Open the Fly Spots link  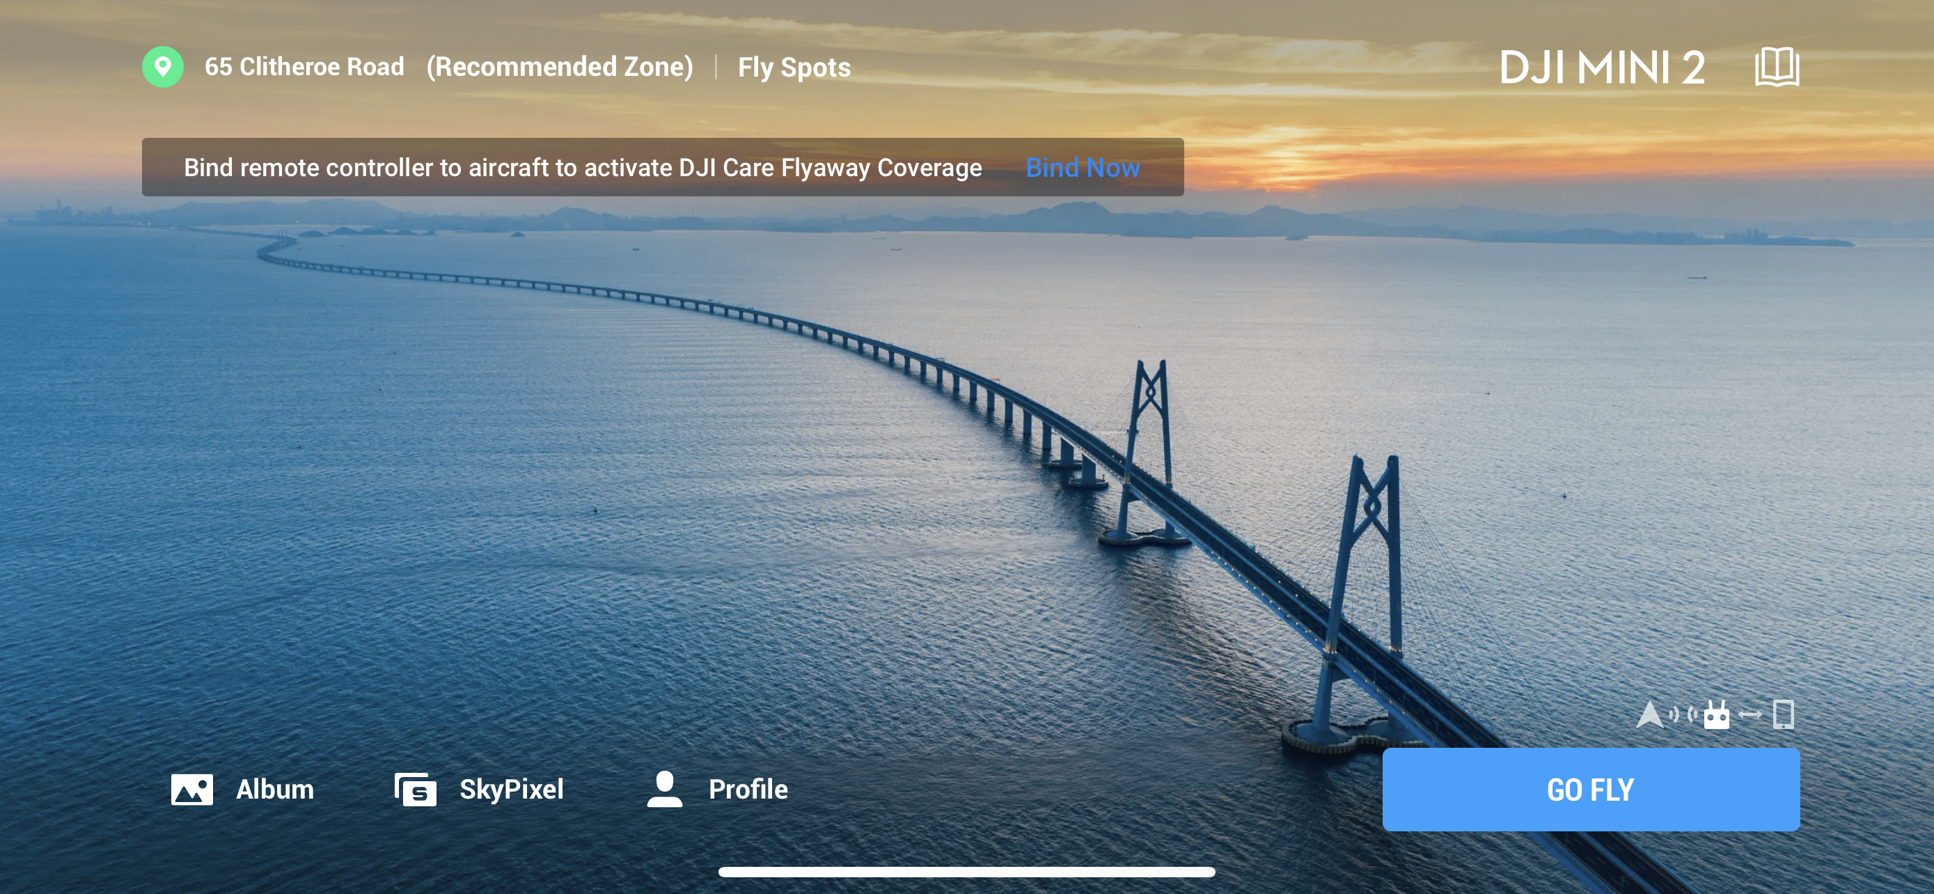coord(794,67)
